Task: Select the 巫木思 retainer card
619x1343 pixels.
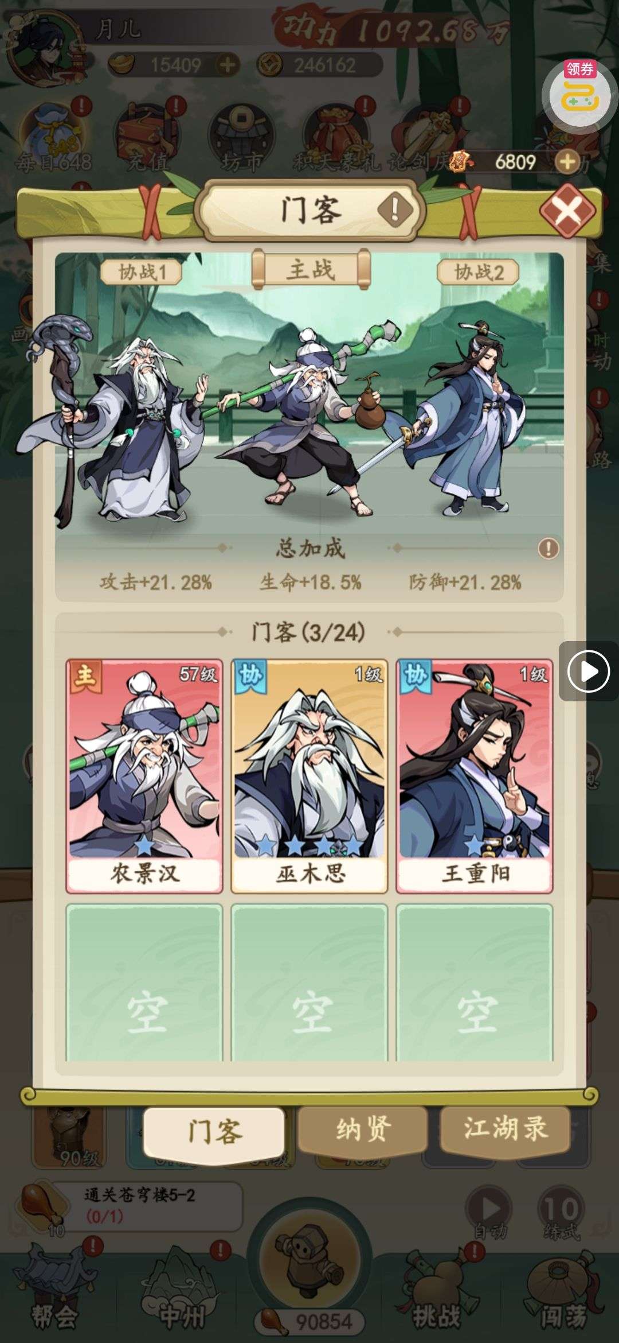Action: (309, 776)
